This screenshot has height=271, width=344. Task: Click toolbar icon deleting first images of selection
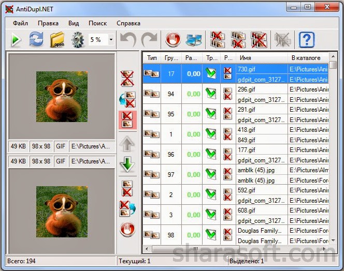click(x=218, y=40)
